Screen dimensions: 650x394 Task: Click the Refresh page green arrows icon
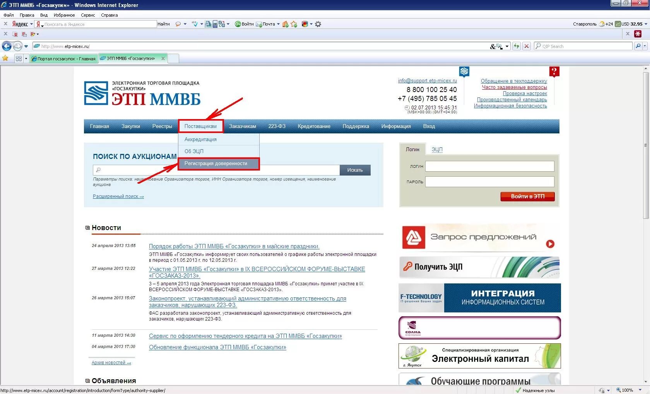(x=516, y=46)
